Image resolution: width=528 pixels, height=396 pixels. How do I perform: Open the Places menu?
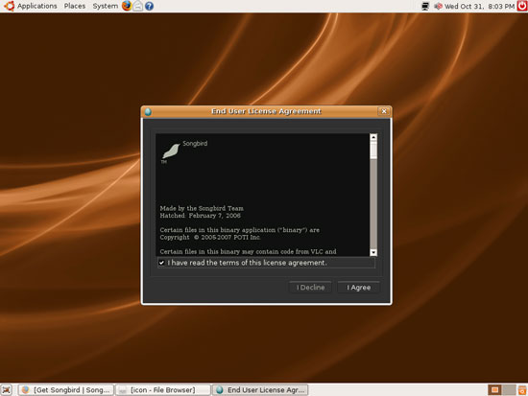click(75, 6)
